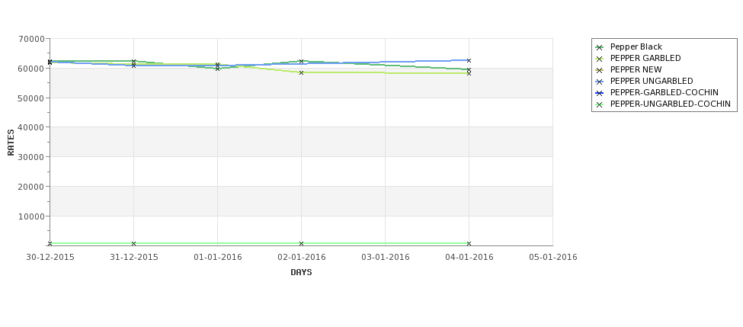The image size is (743, 327).
Task: Click the 70000 y-axis tick label
Action: [x=33, y=39]
